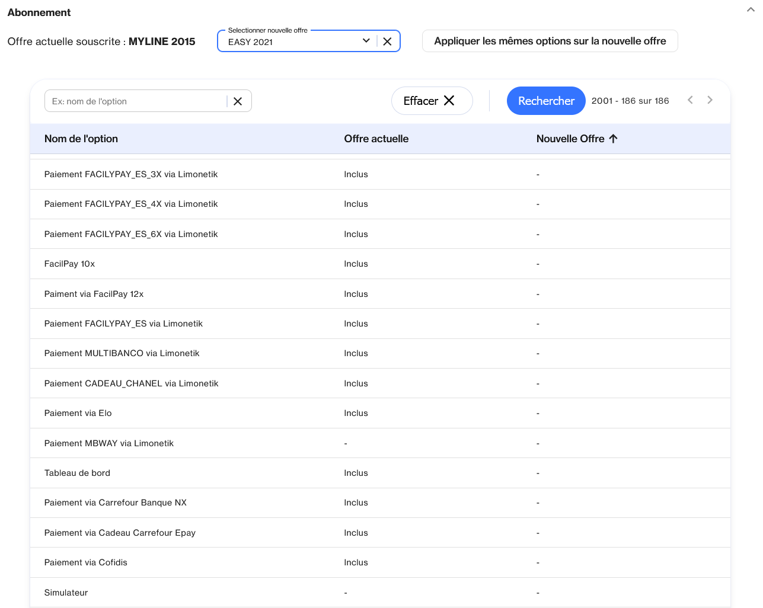Clear the selected new offer

(x=387, y=41)
